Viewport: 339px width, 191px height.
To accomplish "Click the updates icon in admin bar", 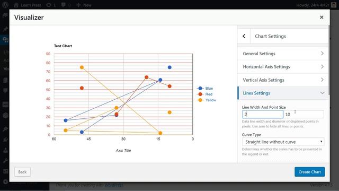I will (51, 5).
